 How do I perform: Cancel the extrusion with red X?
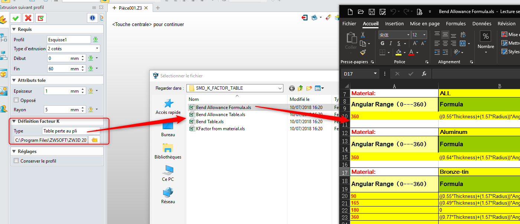28,18
